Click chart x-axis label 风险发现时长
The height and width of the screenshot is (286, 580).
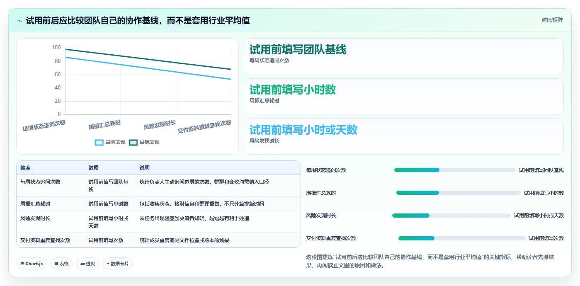point(160,125)
